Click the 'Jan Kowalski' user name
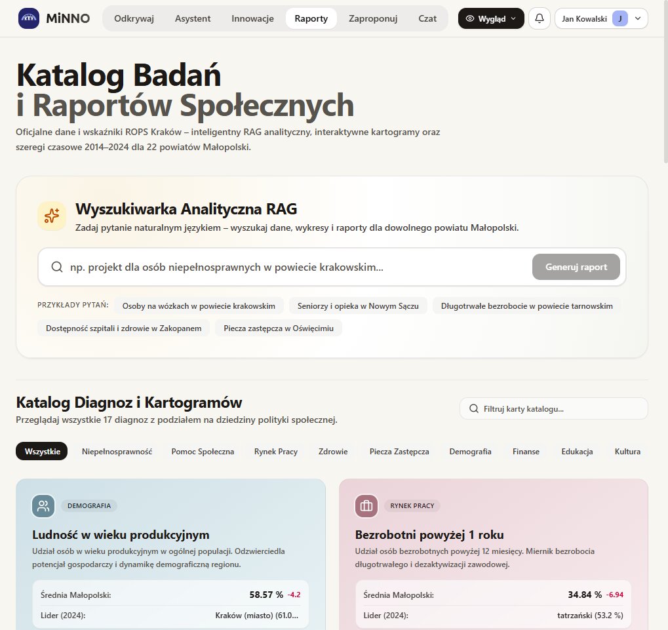Image resolution: width=668 pixels, height=630 pixels. 584,19
